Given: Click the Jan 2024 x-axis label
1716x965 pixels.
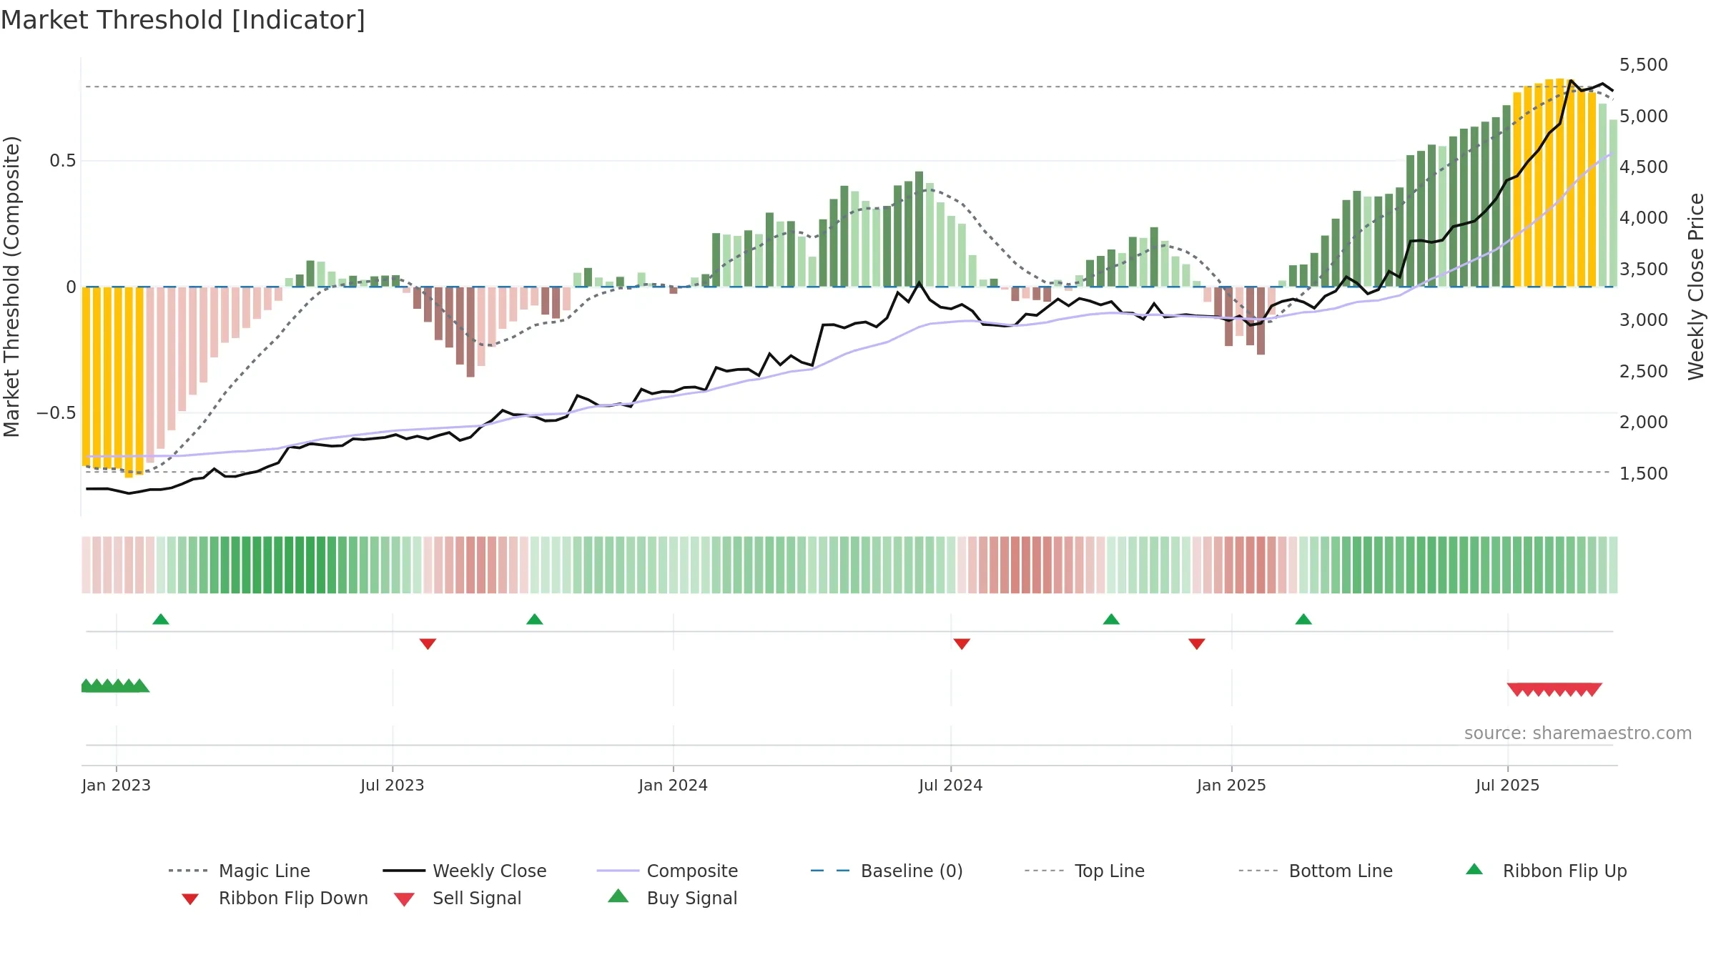Looking at the screenshot, I should point(673,785).
